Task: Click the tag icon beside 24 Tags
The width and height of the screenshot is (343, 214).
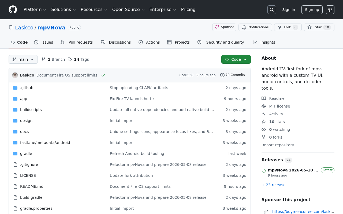Action: [x=70, y=59]
